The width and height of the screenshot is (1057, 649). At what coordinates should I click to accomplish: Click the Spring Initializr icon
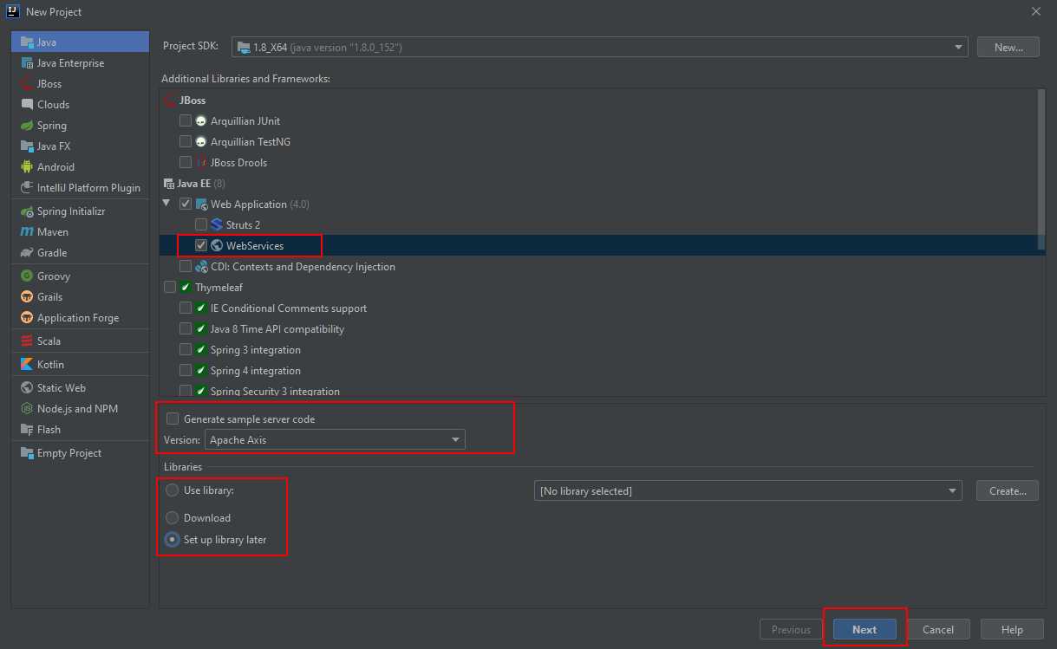(x=27, y=211)
